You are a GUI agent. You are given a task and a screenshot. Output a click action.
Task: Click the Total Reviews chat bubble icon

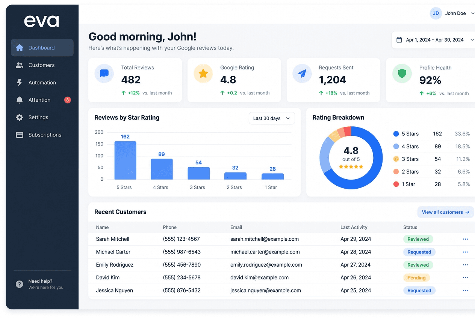[104, 73]
